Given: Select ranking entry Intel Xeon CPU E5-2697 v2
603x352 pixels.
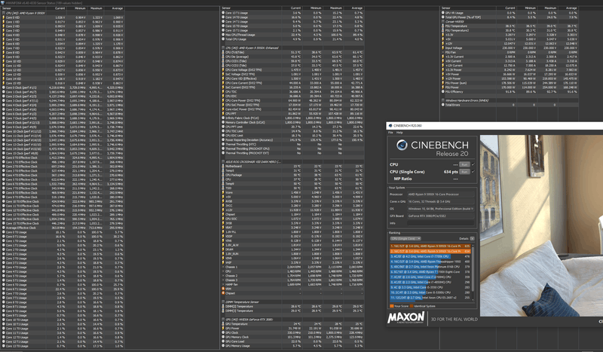Looking at the screenshot, I should pos(430,298).
